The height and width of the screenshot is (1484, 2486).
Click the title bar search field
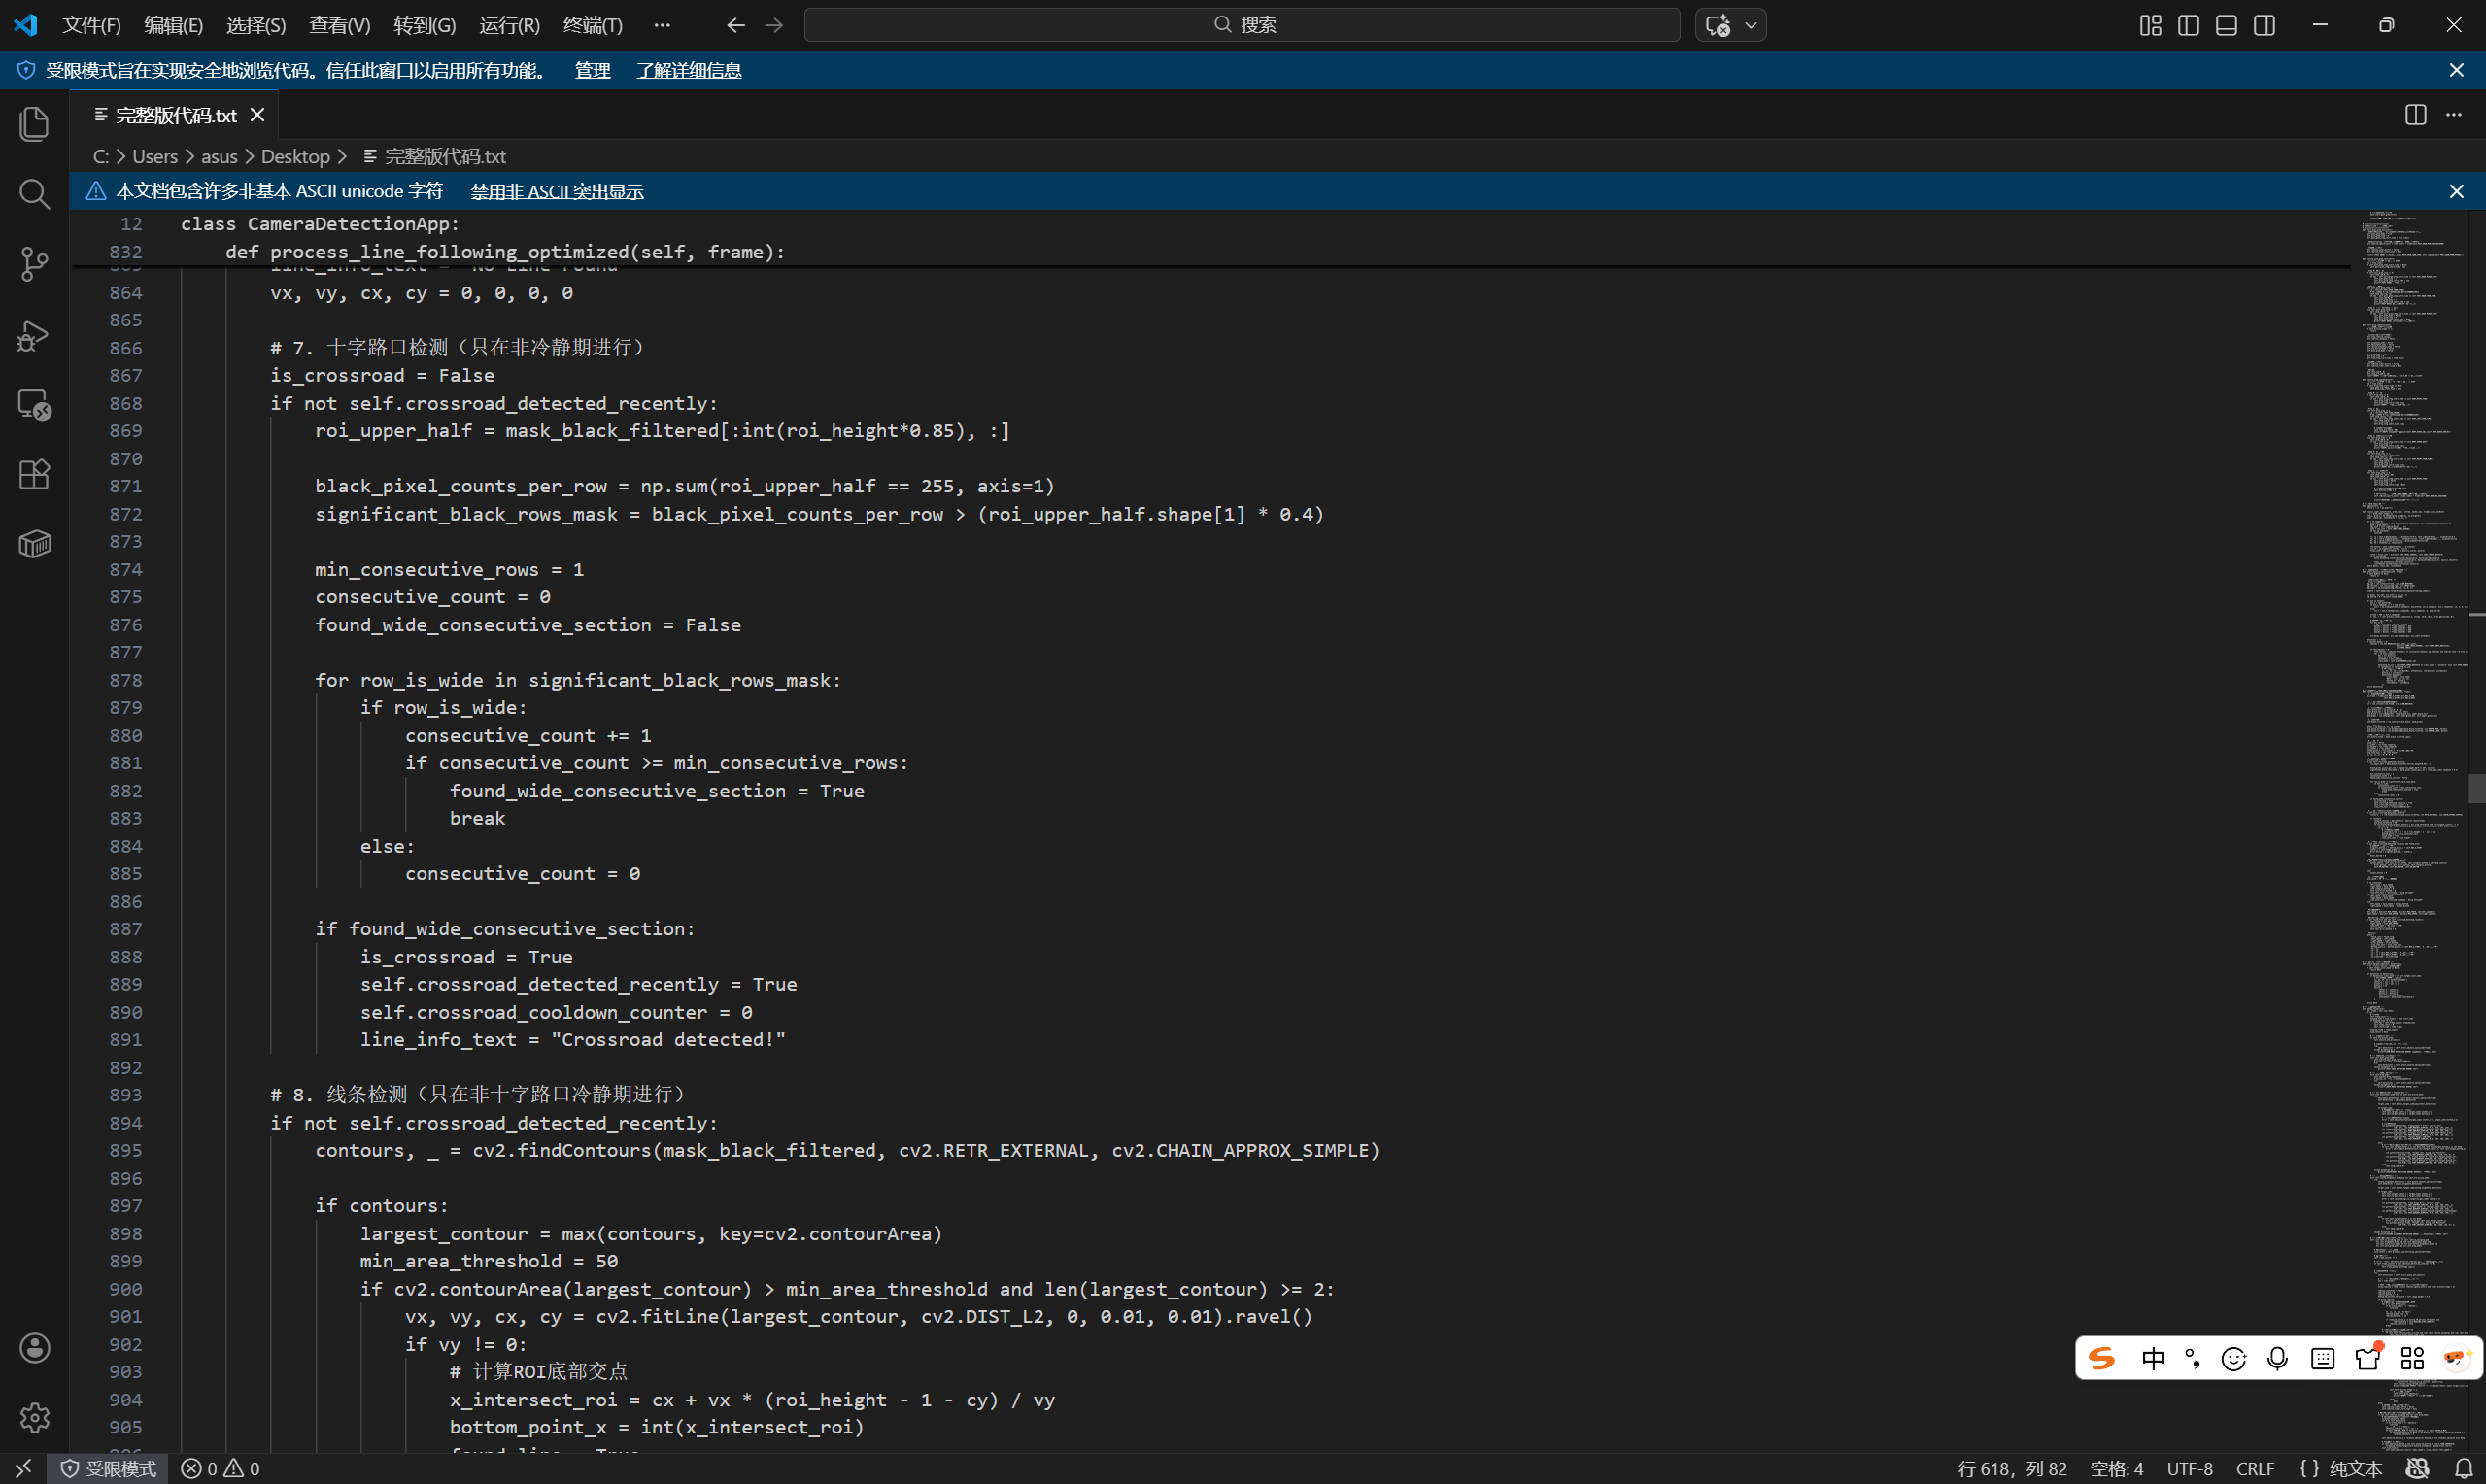click(1242, 25)
